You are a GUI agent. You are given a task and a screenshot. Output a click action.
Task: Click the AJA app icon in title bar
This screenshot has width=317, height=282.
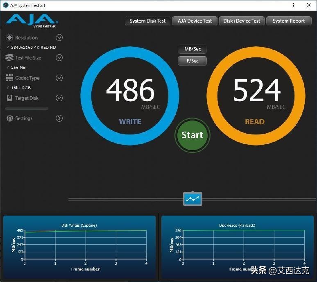click(6, 5)
